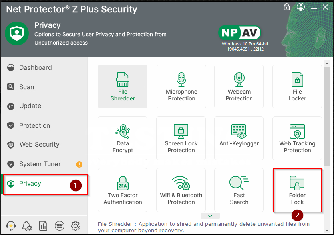Open the Folder Lock tool
The width and height of the screenshot is (334, 235).
click(297, 190)
